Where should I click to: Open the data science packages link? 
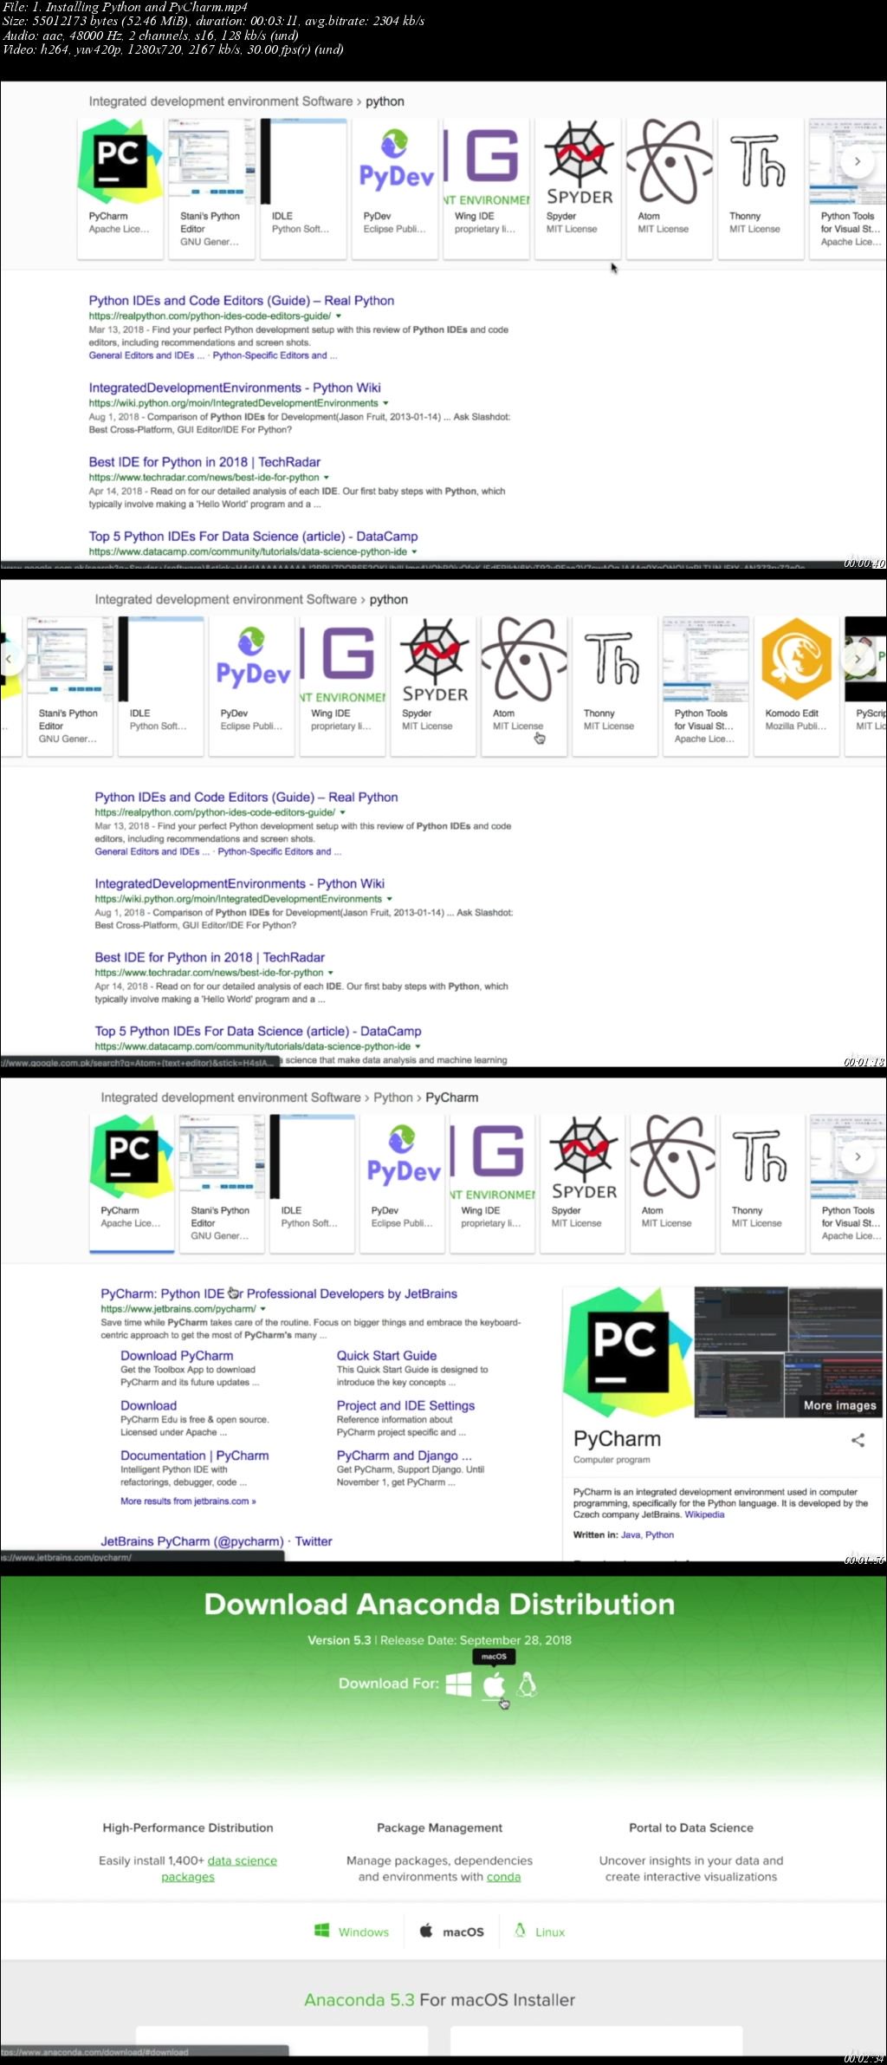pos(218,1868)
